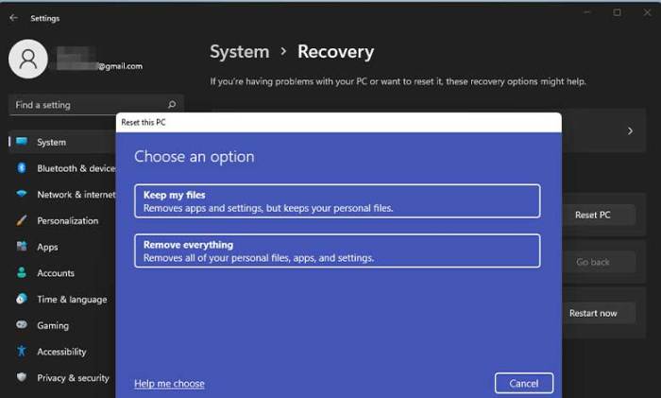Click the Accessibility figure icon
Screen dimensions: 661x398
[22, 351]
